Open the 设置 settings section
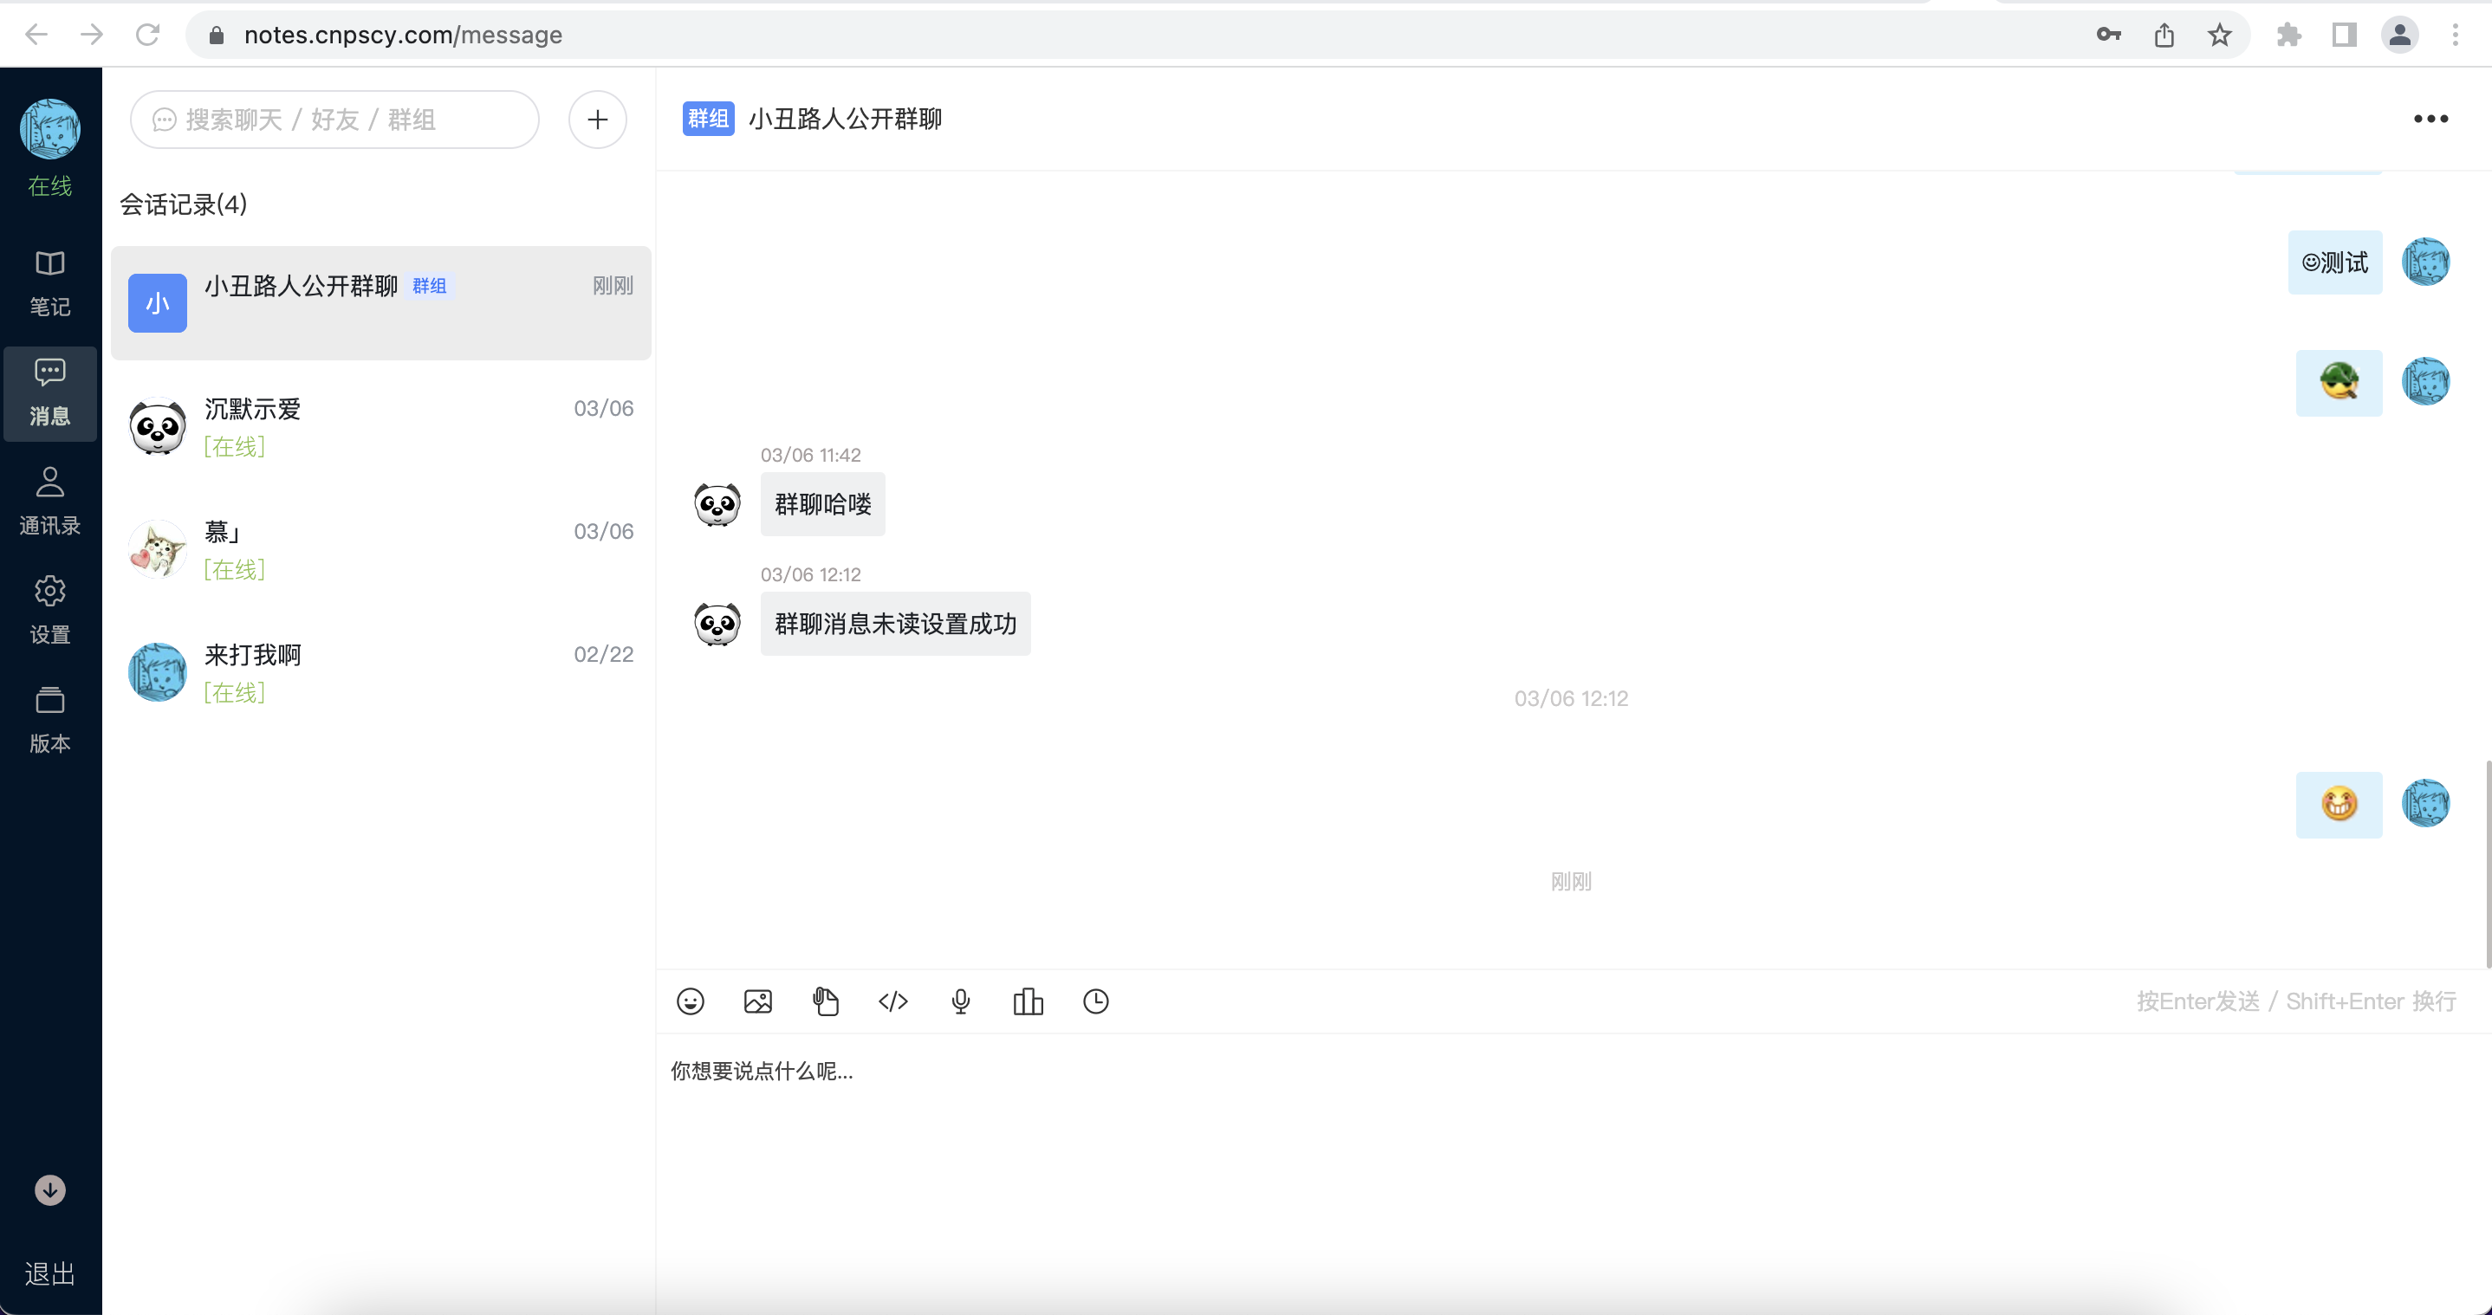 click(50, 611)
